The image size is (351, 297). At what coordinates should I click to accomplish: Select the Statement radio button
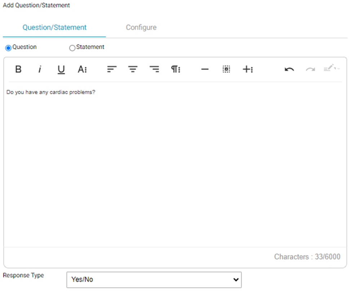(x=72, y=48)
